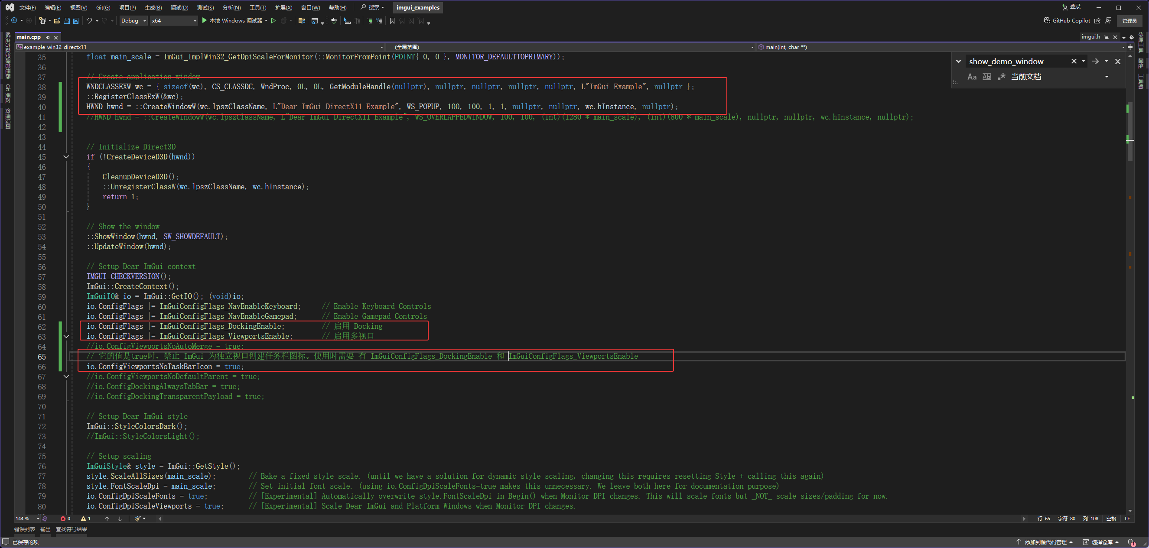
Task: Pin the main.cpp tab
Action: [x=48, y=37]
